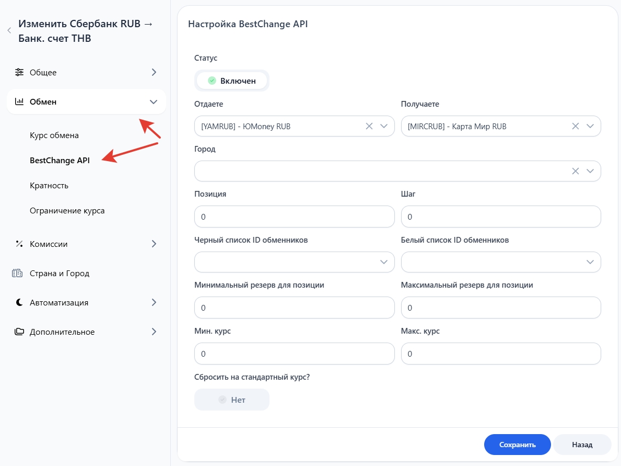The height and width of the screenshot is (466, 621).
Task: Click the Сохранить button
Action: point(517,445)
